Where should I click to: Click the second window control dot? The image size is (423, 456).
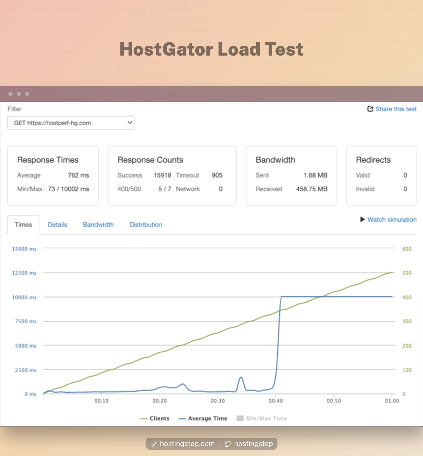(x=19, y=94)
